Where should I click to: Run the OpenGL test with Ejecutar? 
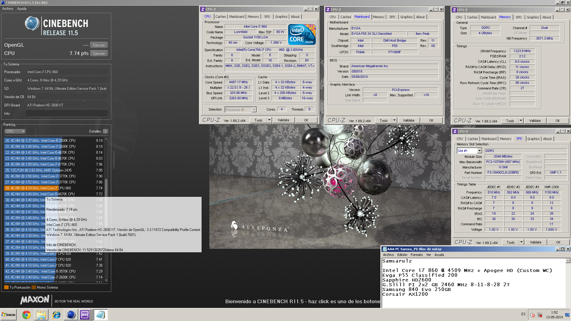(x=99, y=45)
